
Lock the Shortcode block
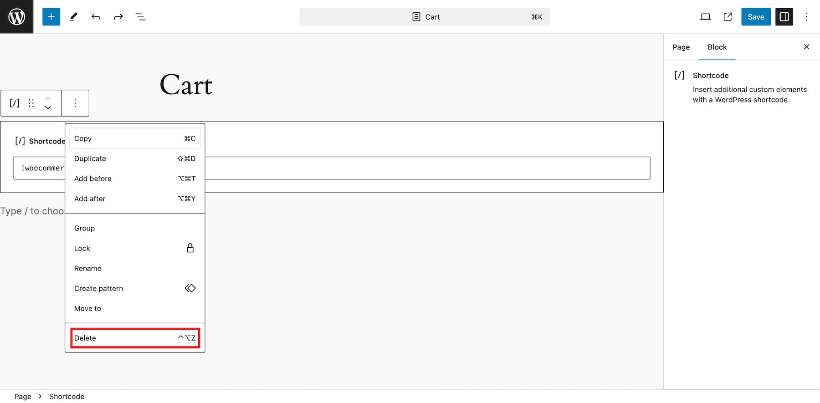click(x=82, y=248)
